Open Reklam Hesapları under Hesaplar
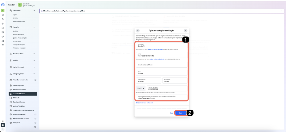Screen dimensions: 287x133 tap(18, 34)
